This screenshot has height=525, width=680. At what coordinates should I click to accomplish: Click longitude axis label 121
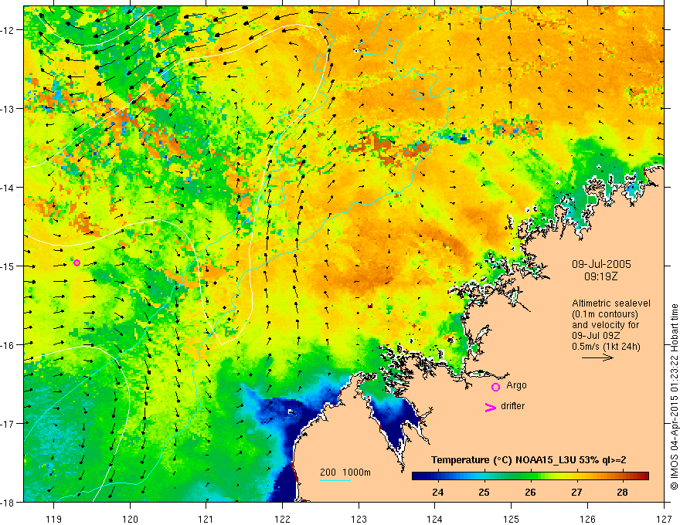tap(206, 519)
